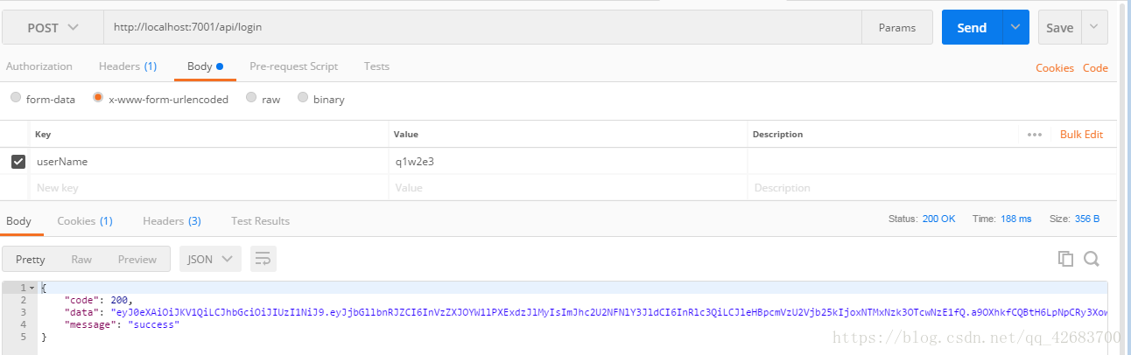Switch response view to Raw

click(x=81, y=259)
